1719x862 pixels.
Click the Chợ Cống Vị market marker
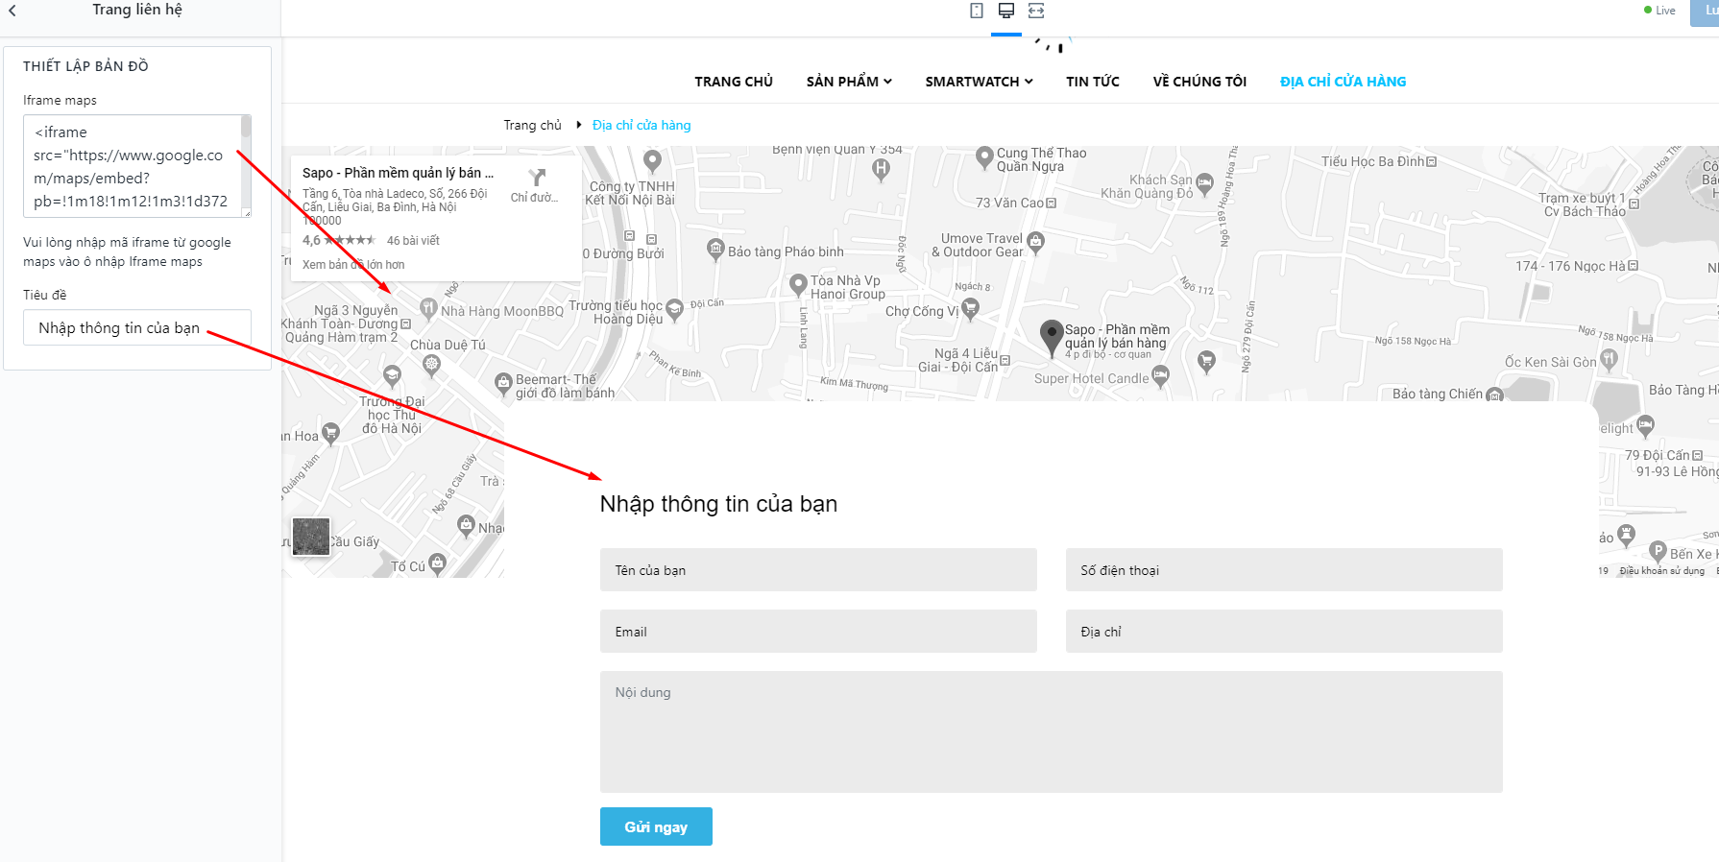(x=971, y=308)
